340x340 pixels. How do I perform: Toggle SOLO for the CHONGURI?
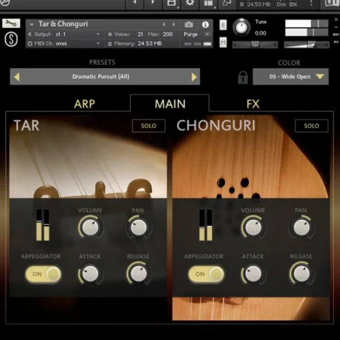click(x=311, y=126)
